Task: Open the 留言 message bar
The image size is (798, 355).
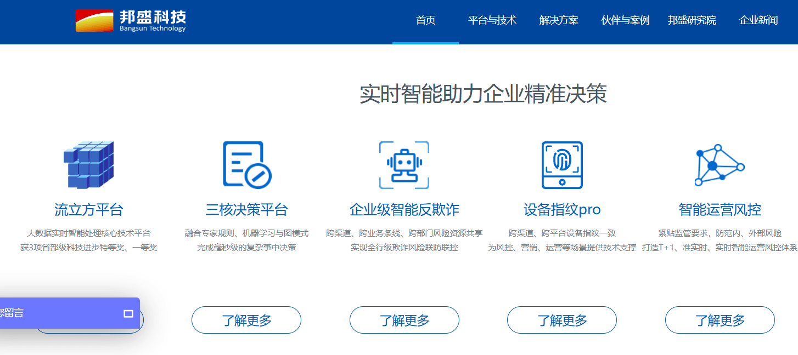Action: point(70,313)
